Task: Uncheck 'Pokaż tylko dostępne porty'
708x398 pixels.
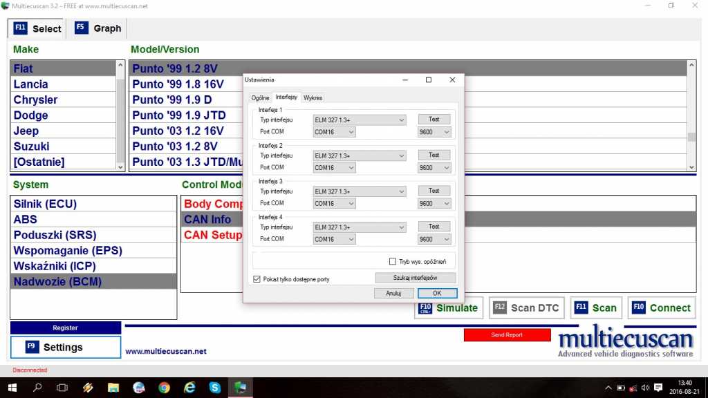Action: [257, 279]
